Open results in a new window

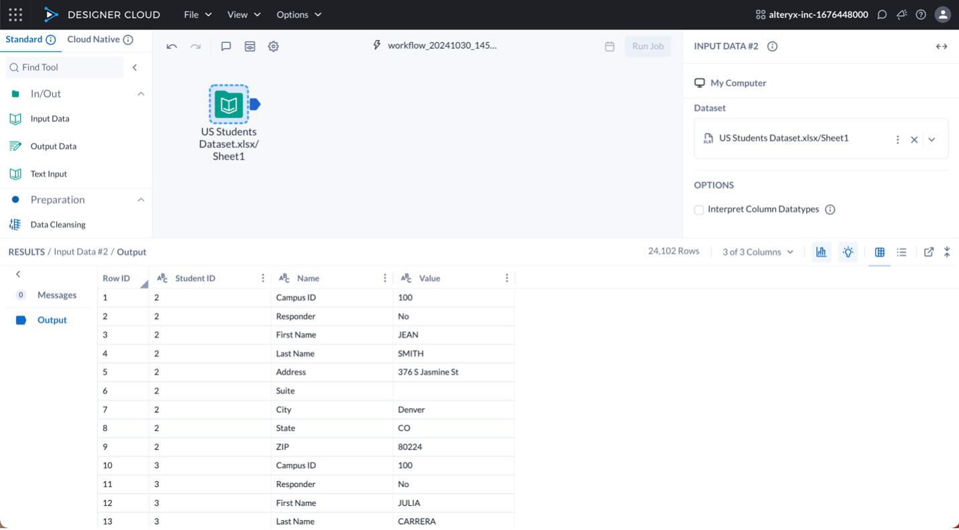coord(929,252)
